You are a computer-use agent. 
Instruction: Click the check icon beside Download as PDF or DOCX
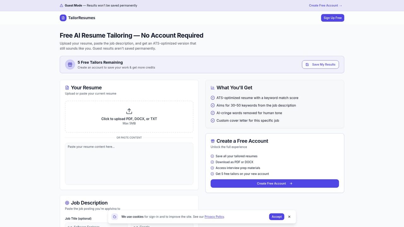click(212, 162)
